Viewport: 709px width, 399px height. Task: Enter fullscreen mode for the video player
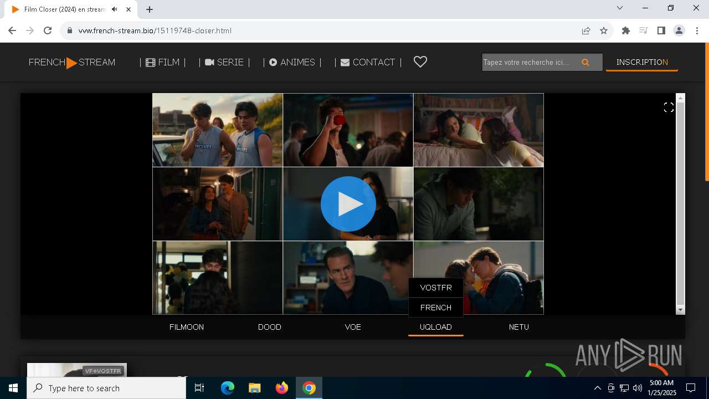pyautogui.click(x=669, y=108)
